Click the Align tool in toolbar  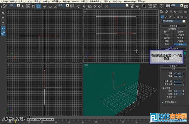(138, 6)
